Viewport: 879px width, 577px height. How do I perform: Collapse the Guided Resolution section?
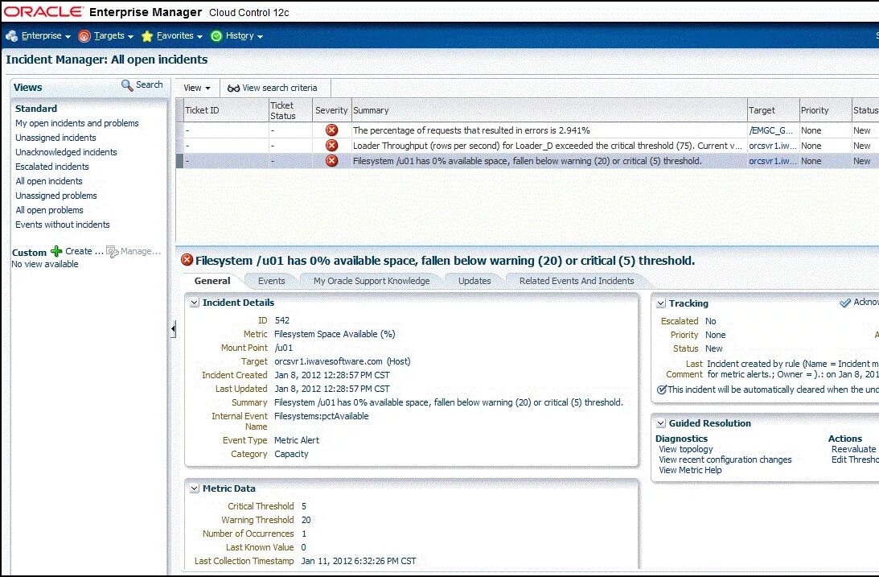[661, 423]
